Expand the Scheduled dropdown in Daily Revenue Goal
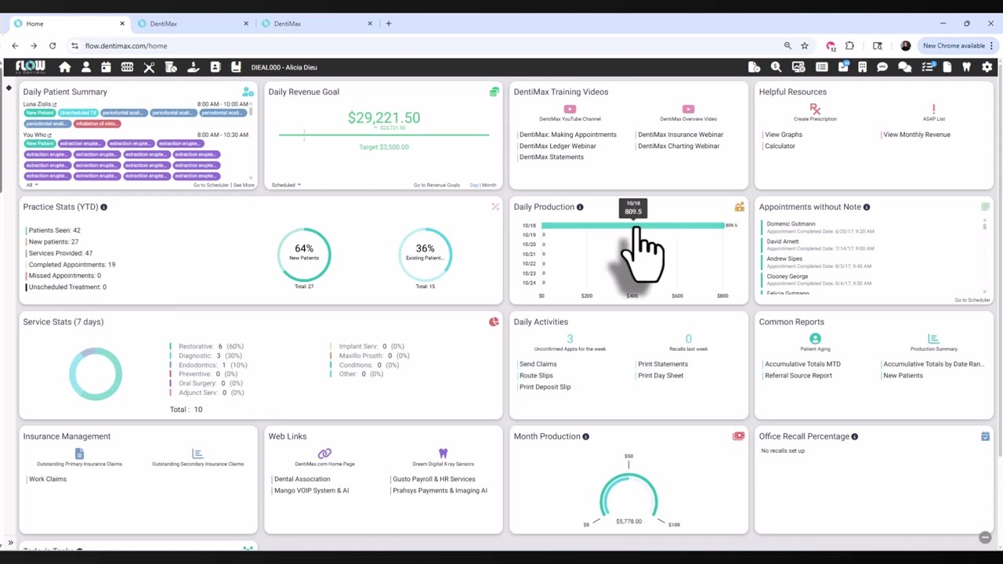Image resolution: width=1003 pixels, height=564 pixels. [x=286, y=185]
